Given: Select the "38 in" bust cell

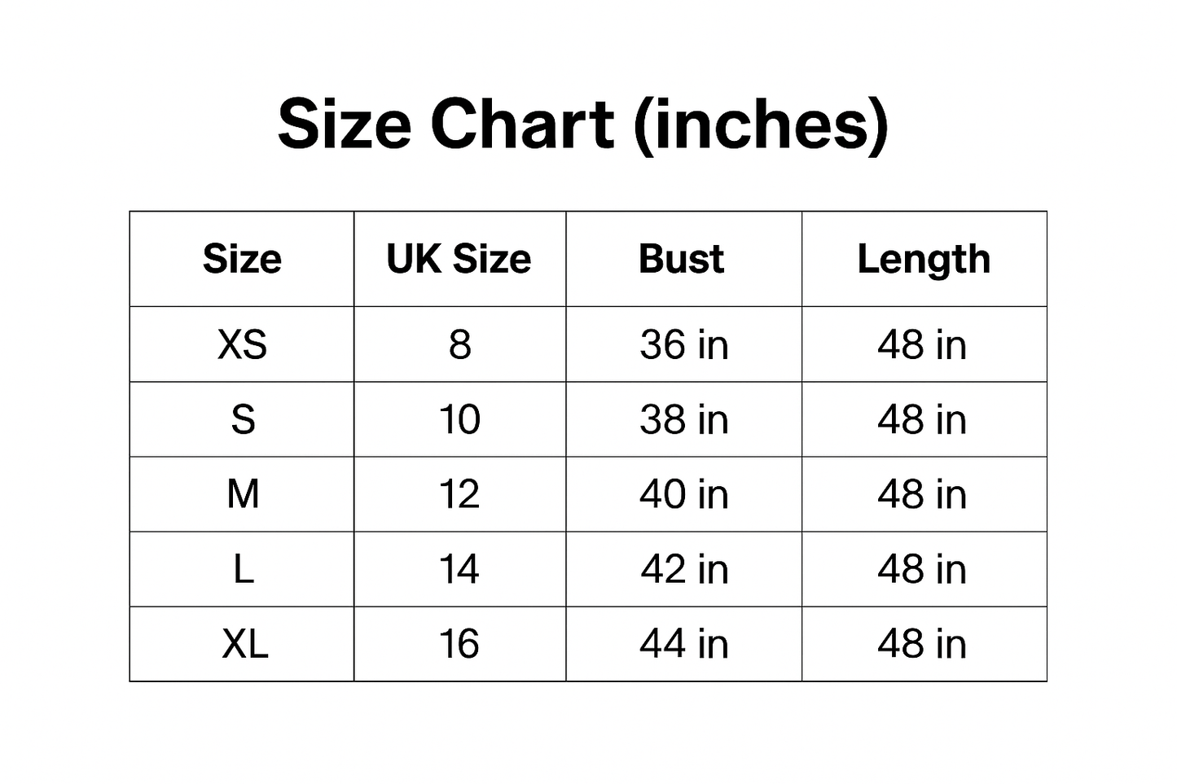Looking at the screenshot, I should (x=683, y=419).
